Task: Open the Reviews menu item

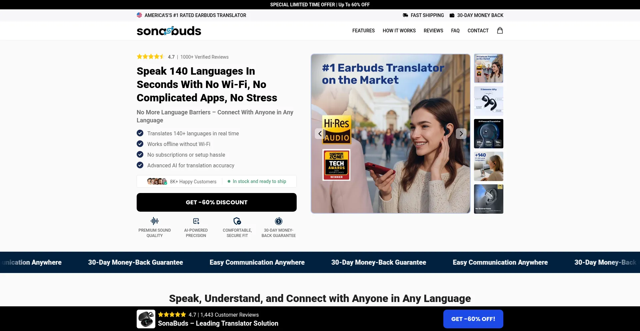Action: [433, 31]
